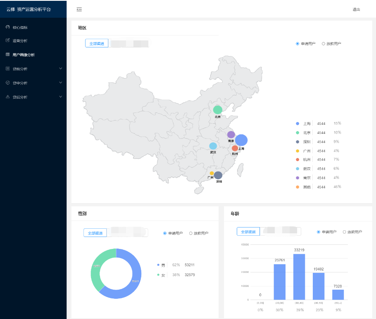The height and width of the screenshot is (319, 376).
Task: Click 退出 to log out
Action: click(x=356, y=9)
